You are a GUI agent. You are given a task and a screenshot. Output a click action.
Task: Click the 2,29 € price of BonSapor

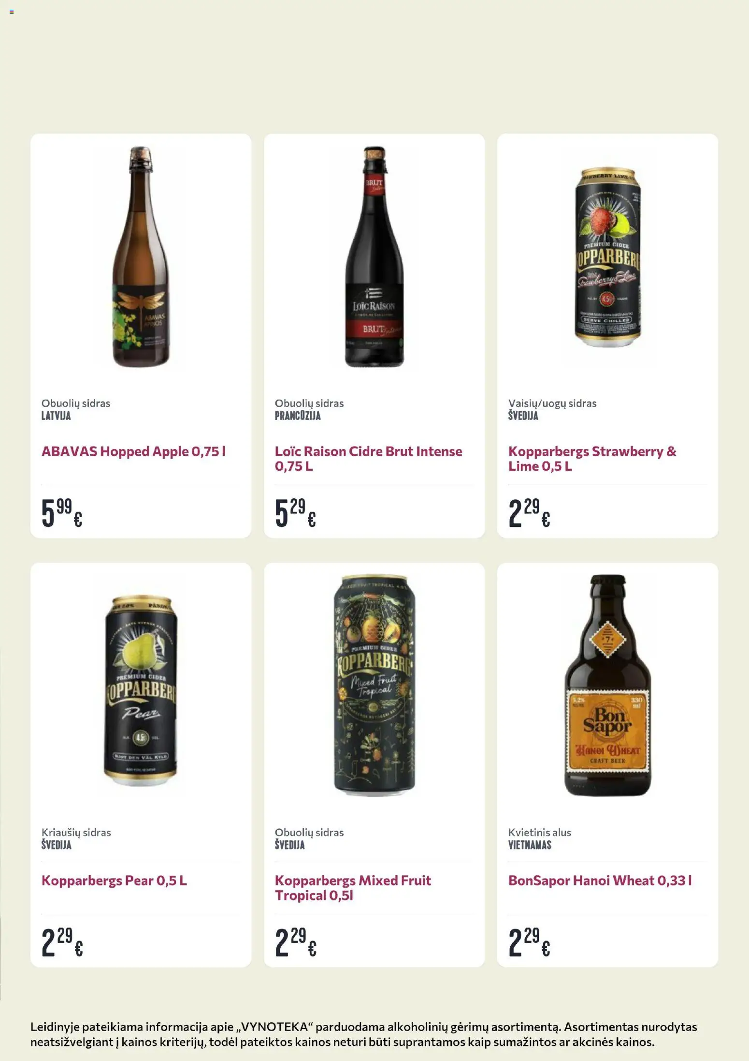coord(529,942)
